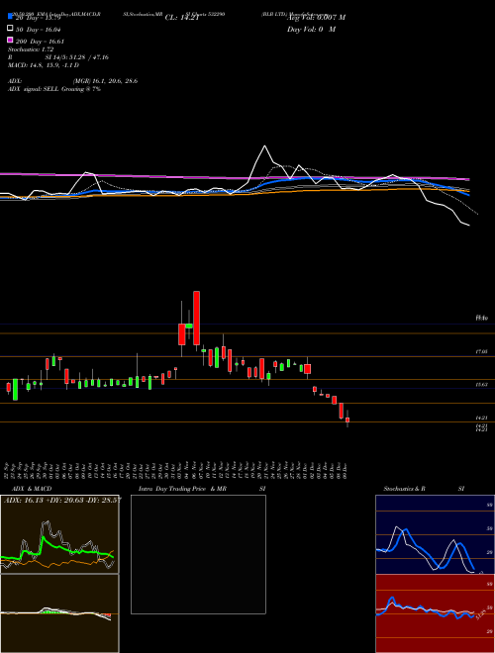Click the blue 20 Day EMA legend swatch

point(10,16)
